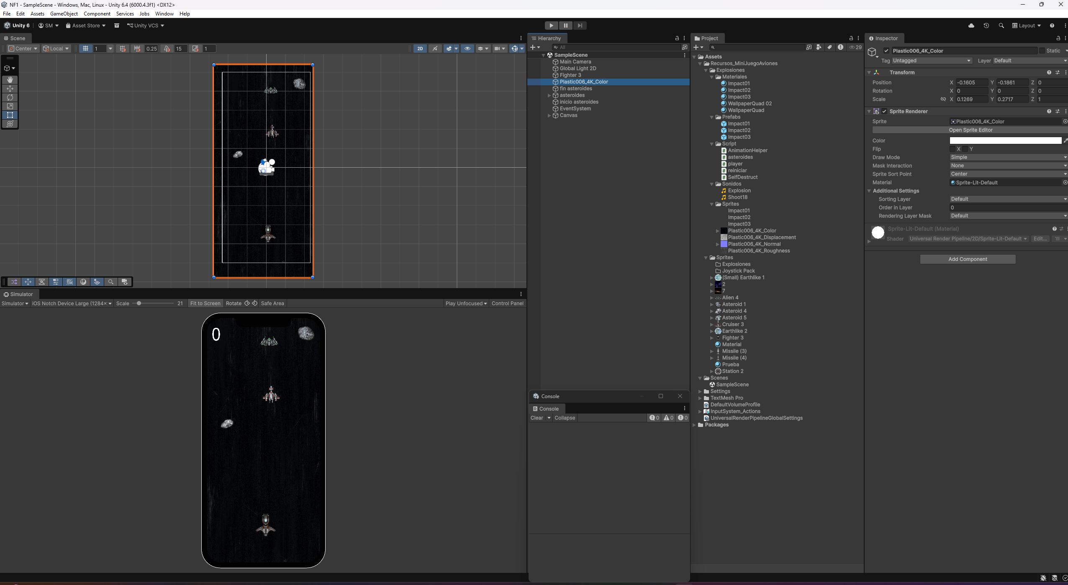Select the Transform tool in Scene toolbar
Image resolution: width=1068 pixels, height=585 pixels.
tap(10, 124)
